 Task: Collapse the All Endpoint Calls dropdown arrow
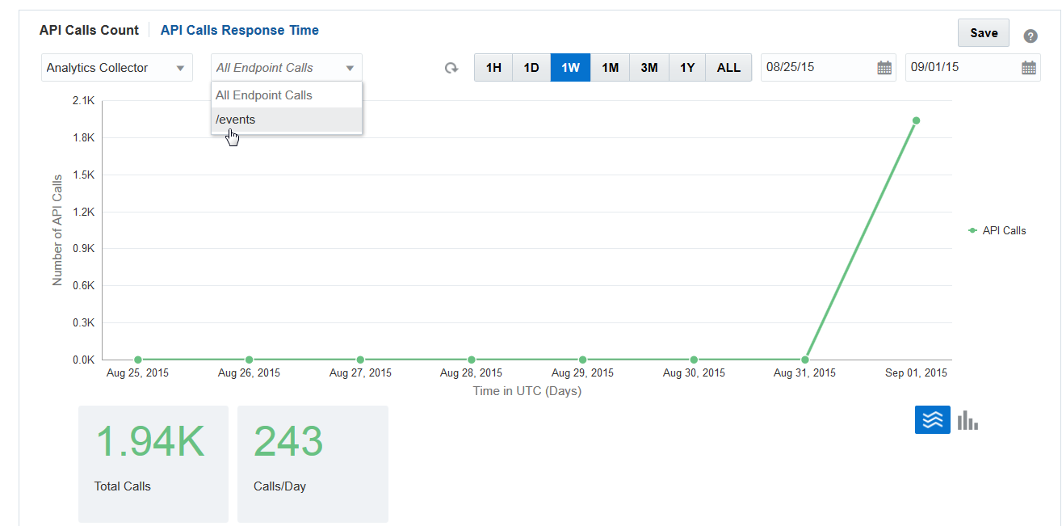350,69
